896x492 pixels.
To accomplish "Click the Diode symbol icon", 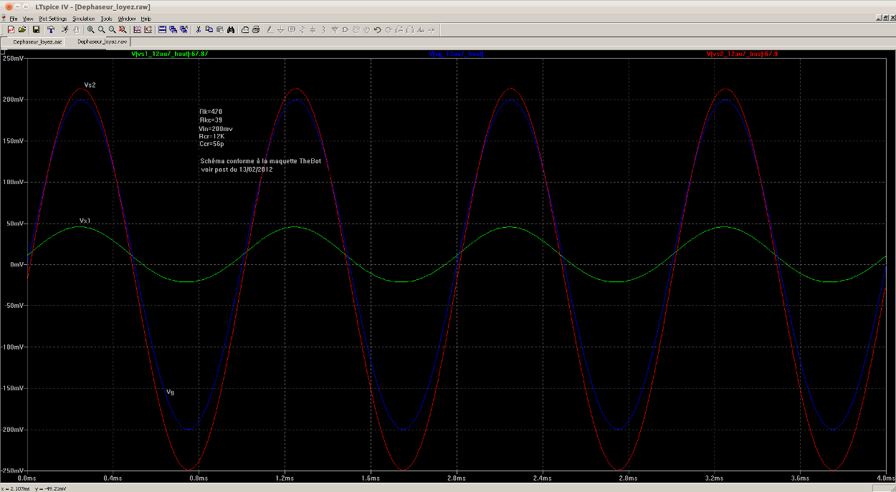I will point(335,29).
